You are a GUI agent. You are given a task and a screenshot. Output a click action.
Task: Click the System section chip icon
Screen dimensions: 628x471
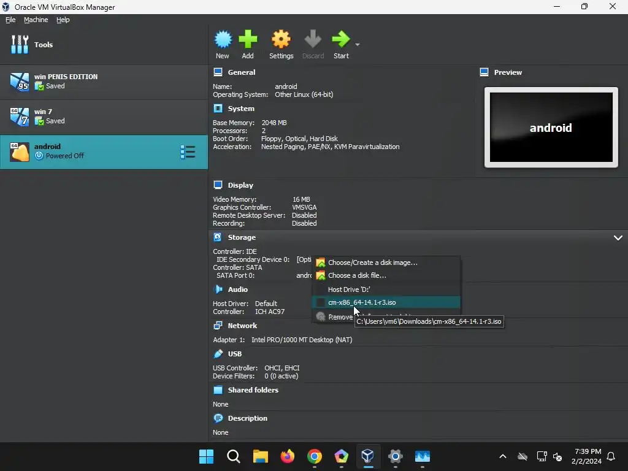[x=218, y=109]
